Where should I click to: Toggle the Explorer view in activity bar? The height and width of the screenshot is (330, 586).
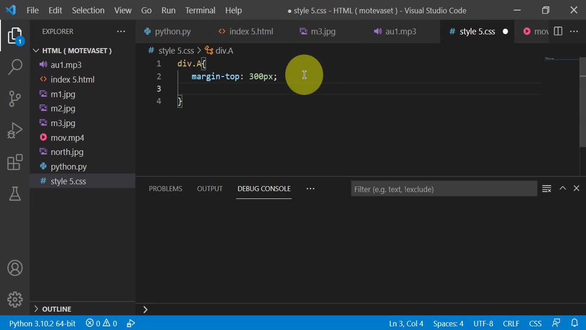15,36
